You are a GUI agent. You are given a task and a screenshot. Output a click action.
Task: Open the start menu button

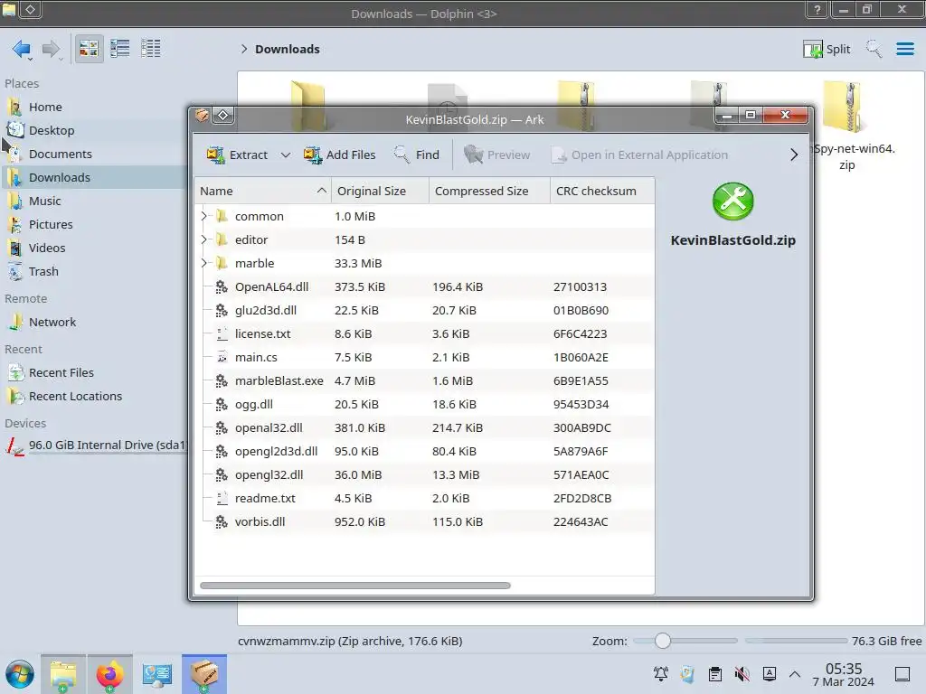pyautogui.click(x=20, y=674)
